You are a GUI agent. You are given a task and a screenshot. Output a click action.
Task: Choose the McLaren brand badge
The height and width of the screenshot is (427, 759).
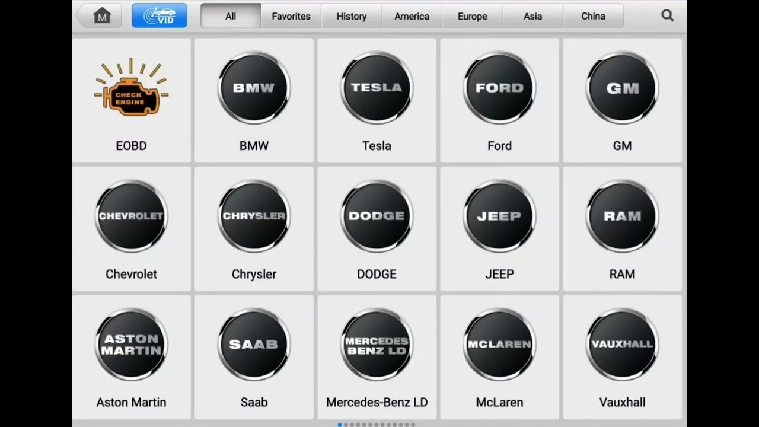tap(499, 345)
